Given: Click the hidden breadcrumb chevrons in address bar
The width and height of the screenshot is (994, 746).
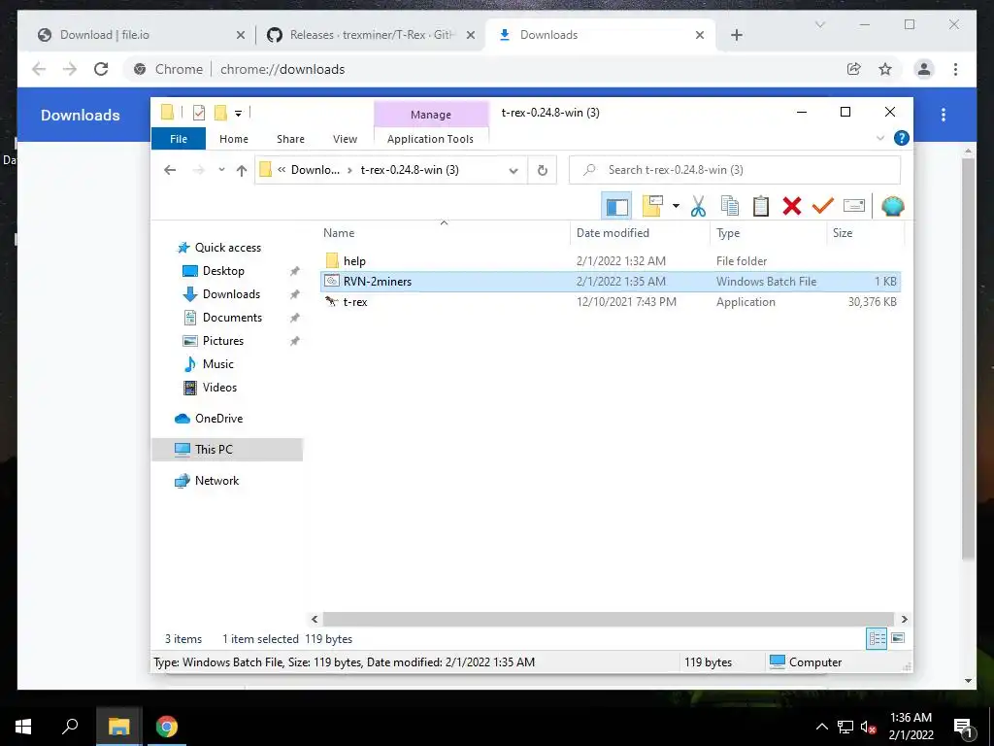Looking at the screenshot, I should pyautogui.click(x=282, y=170).
